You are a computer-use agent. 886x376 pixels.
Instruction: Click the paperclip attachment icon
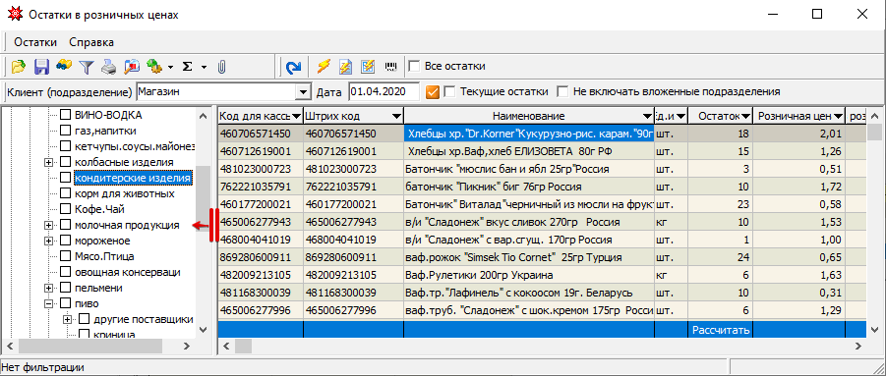pos(221,67)
